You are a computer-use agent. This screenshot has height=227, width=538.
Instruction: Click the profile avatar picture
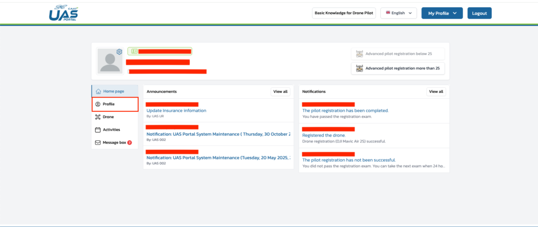110,62
